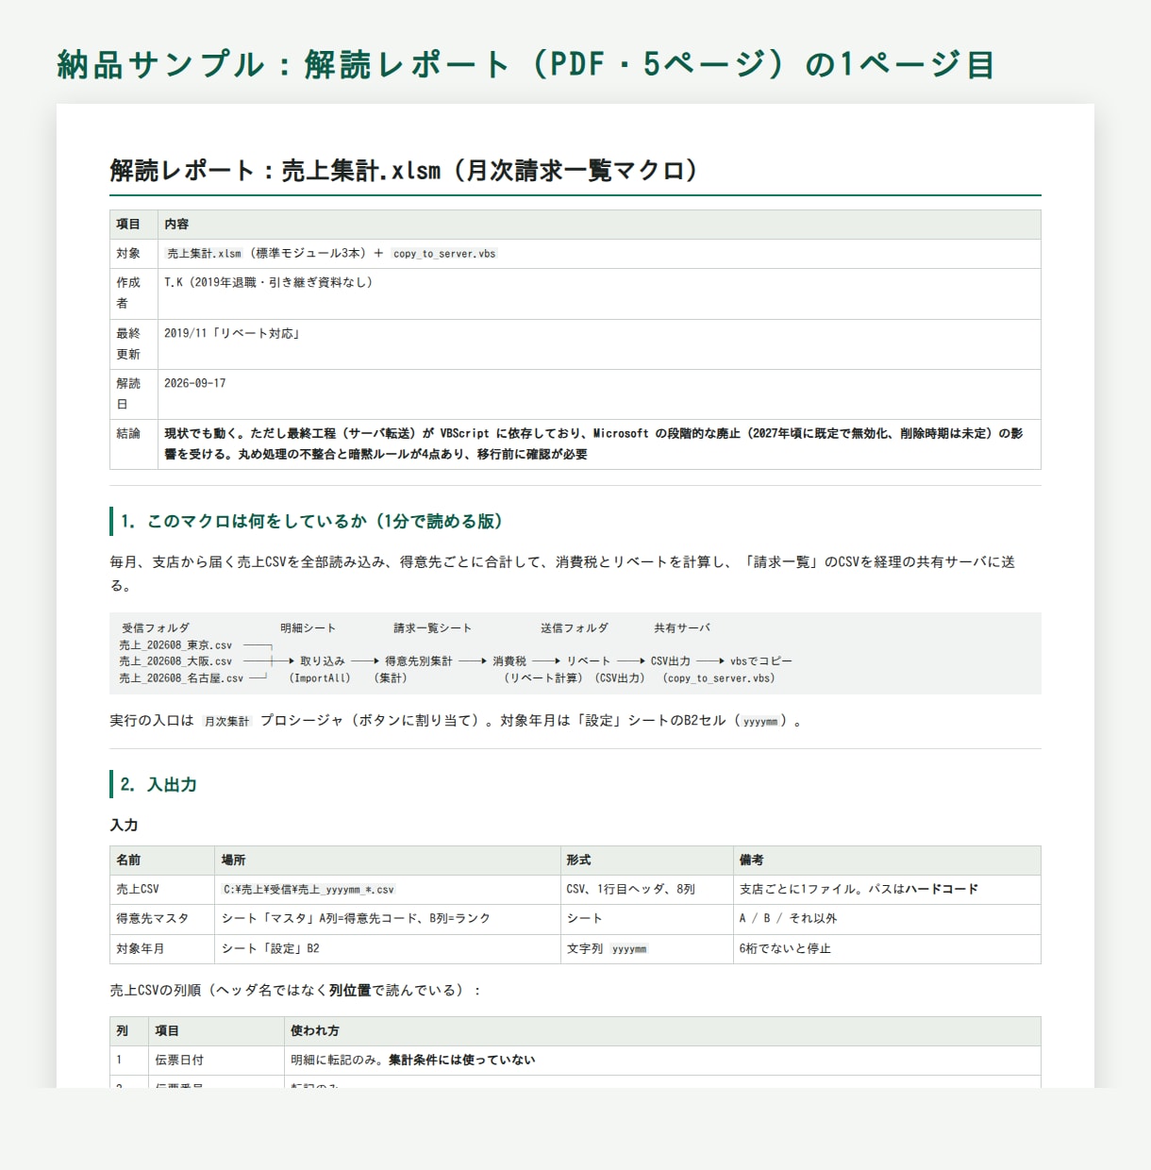Click (copy_to_server.vbs) in the diagram
1151x1170 pixels.
click(719, 678)
